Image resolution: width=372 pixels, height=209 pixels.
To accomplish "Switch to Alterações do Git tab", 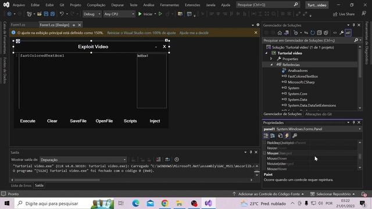I will click(319, 114).
